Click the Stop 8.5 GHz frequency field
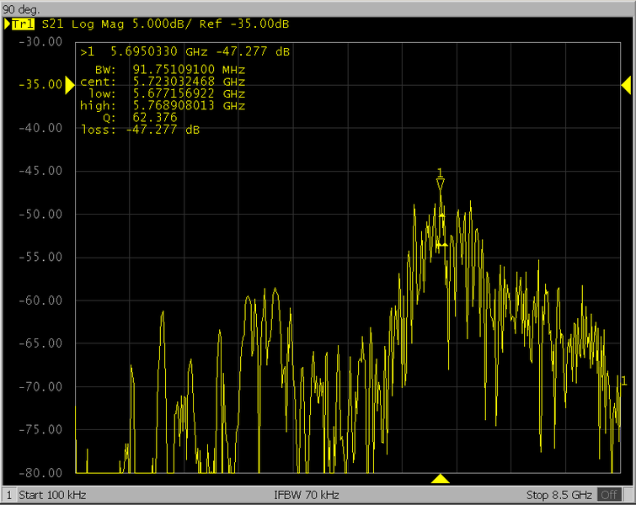 559,495
